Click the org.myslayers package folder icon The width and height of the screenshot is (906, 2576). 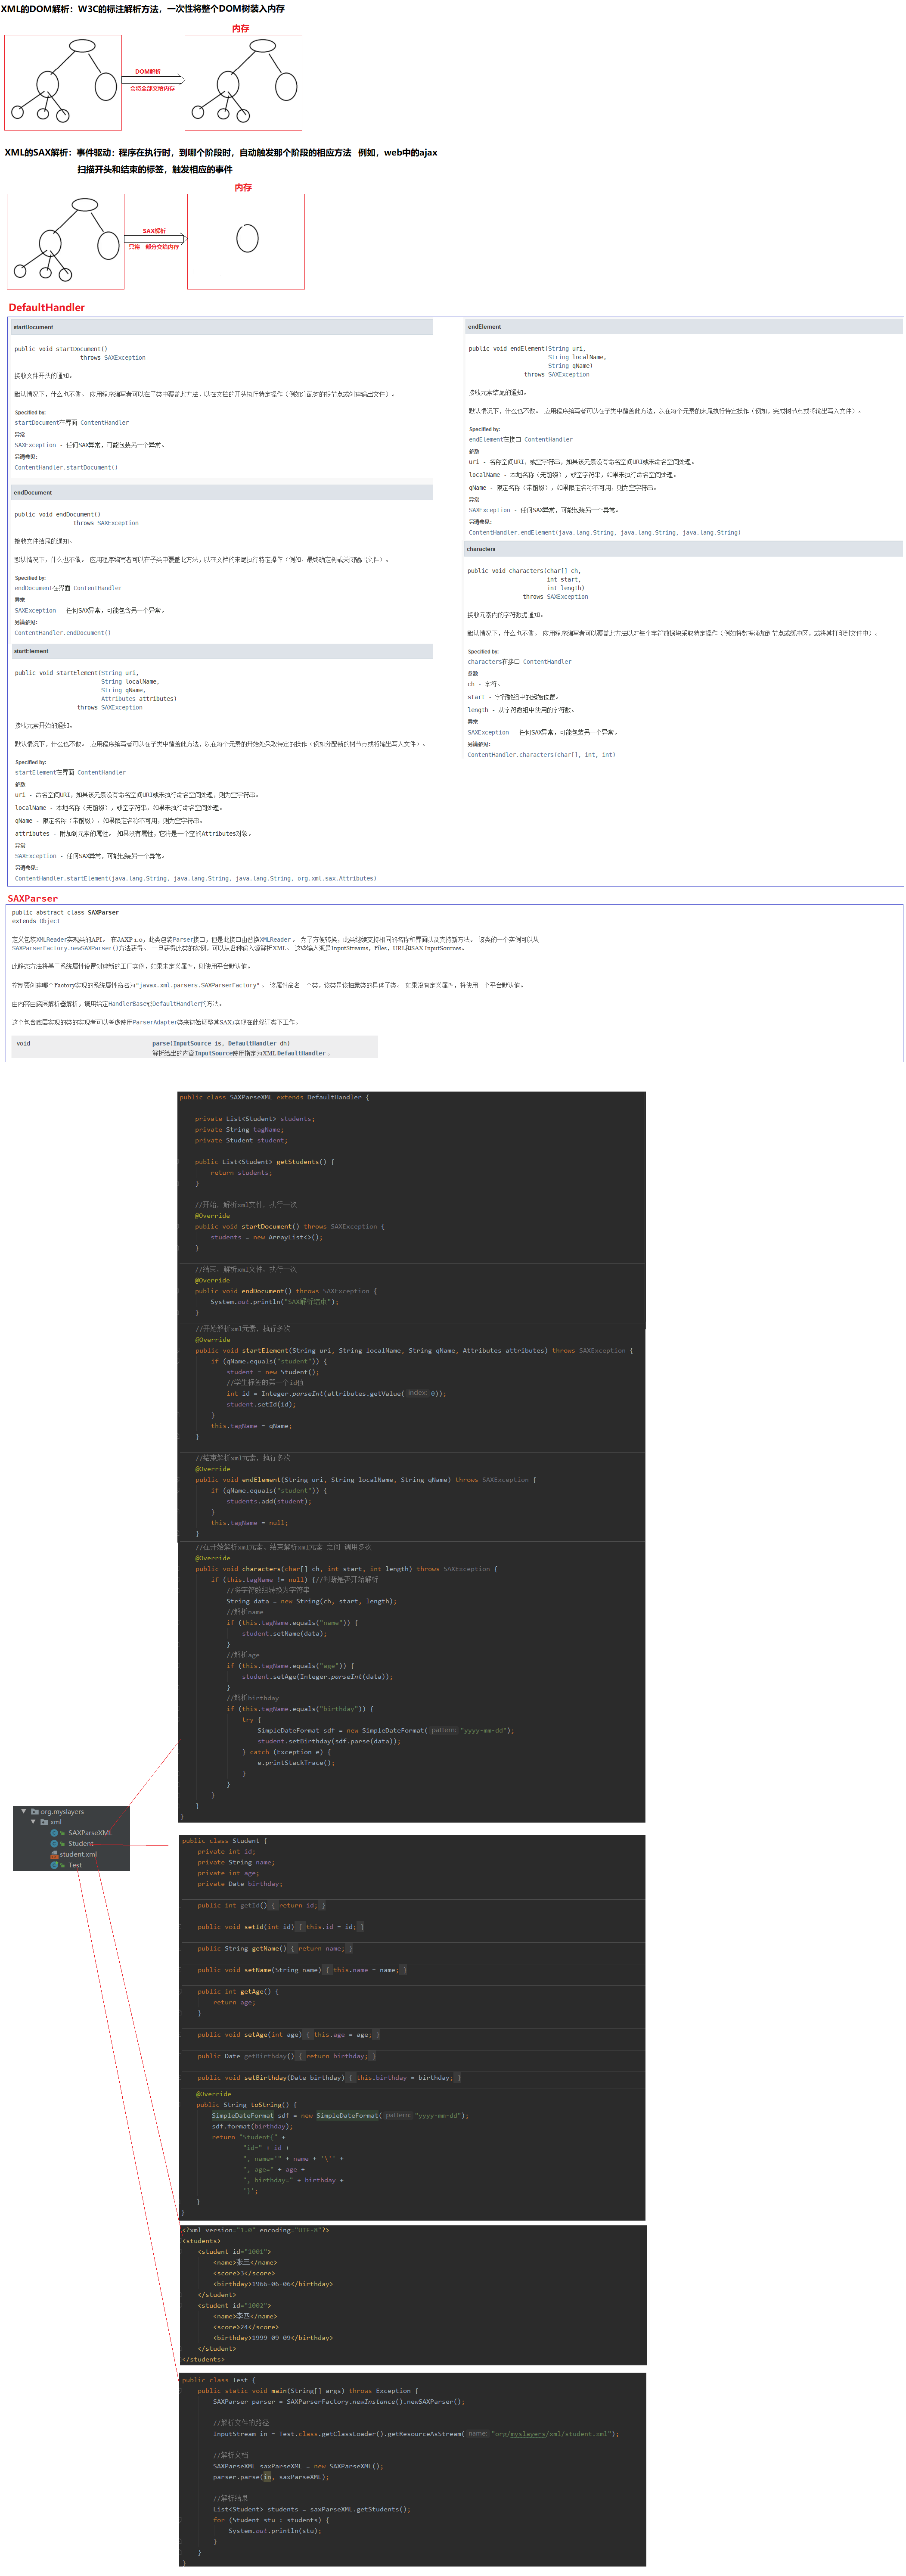tap(35, 1812)
